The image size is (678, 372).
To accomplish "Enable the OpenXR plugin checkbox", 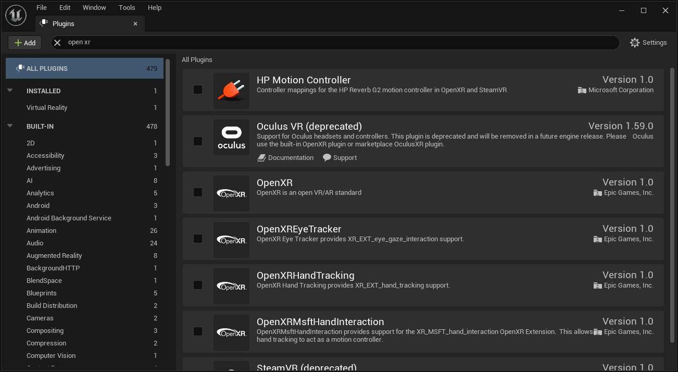I will (x=198, y=192).
